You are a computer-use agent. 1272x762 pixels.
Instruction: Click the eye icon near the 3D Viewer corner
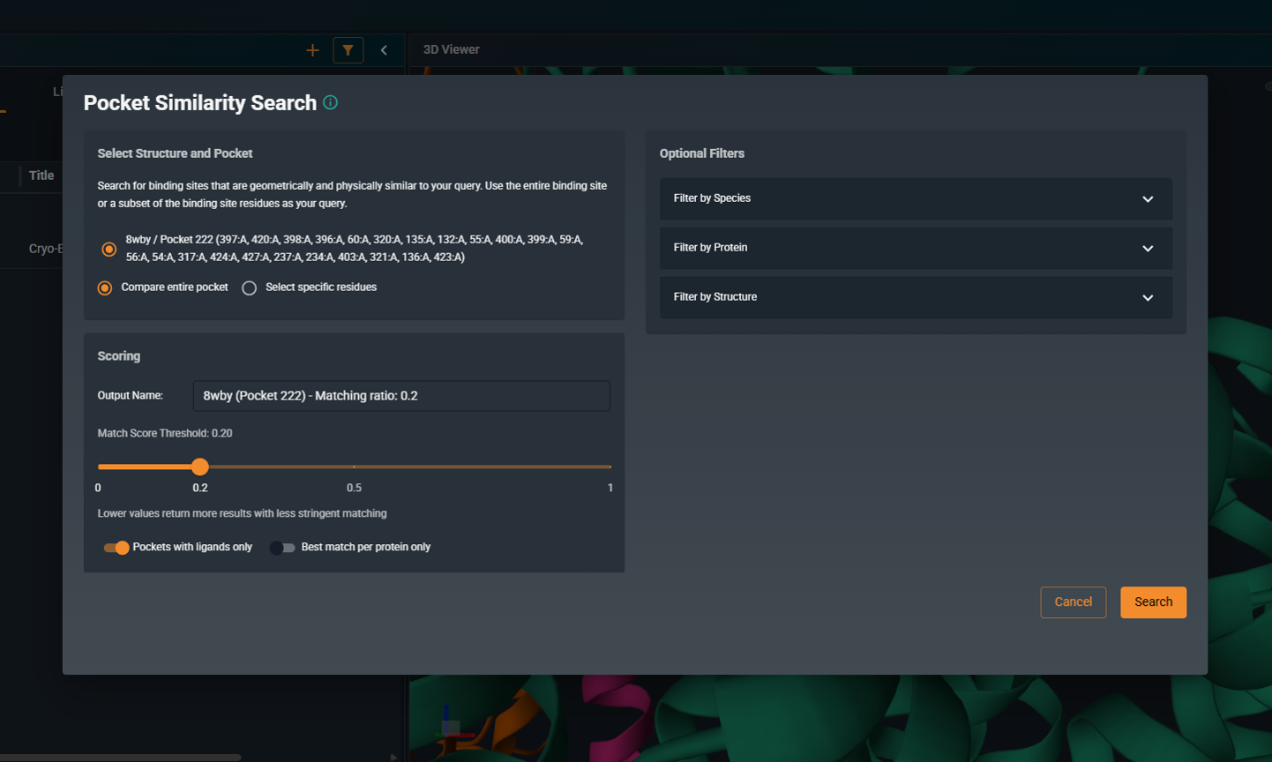pyautogui.click(x=1267, y=86)
